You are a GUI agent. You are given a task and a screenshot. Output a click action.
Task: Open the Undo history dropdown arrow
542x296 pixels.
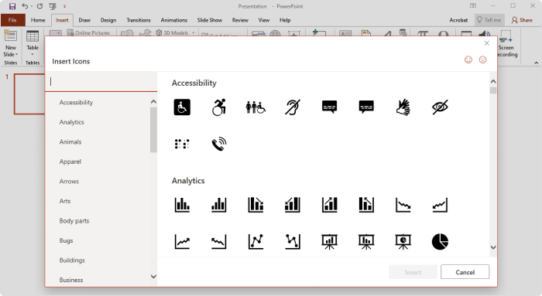coord(31,6)
